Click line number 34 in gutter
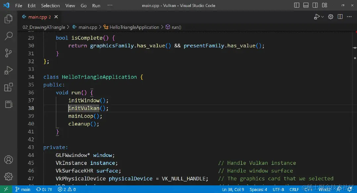 pos(31,77)
